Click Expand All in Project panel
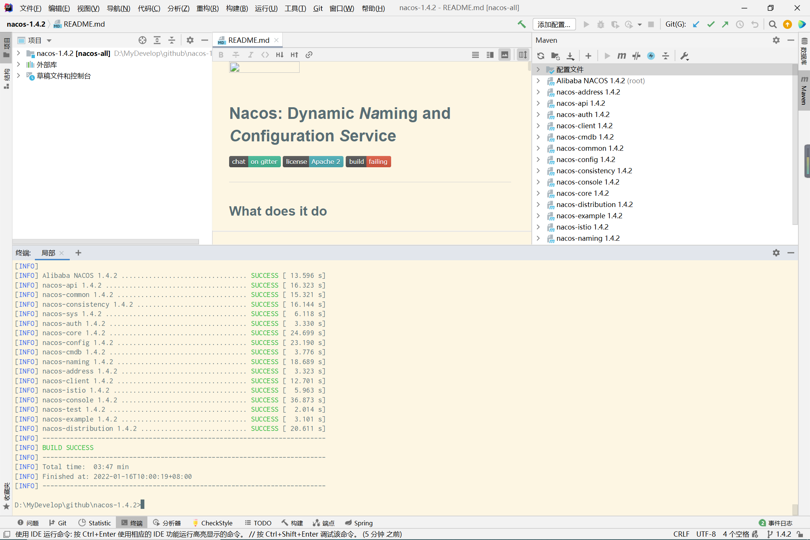Image resolution: width=810 pixels, height=540 pixels. (x=157, y=40)
